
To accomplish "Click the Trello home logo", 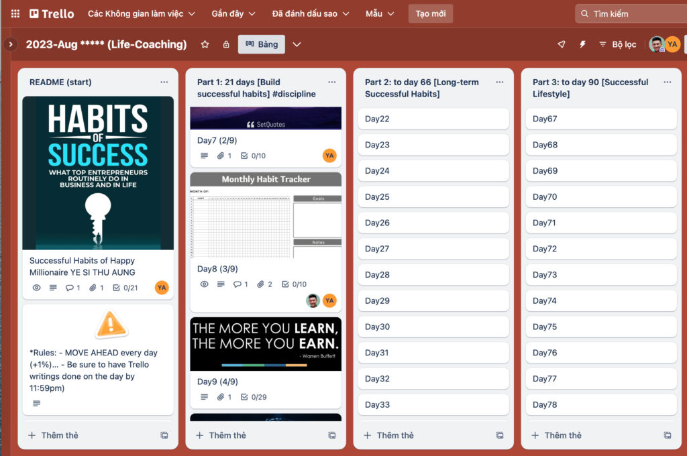I will pos(52,13).
